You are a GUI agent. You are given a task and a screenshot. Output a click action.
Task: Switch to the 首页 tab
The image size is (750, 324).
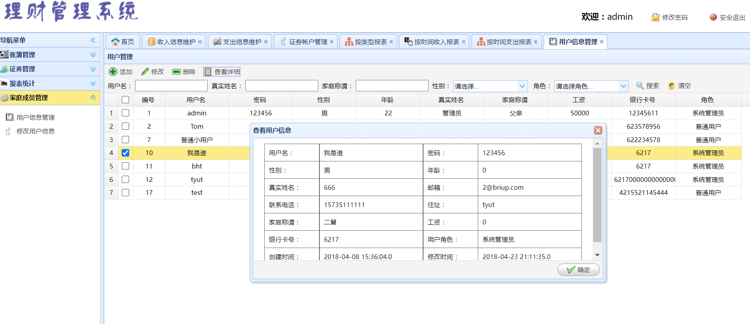(x=123, y=42)
